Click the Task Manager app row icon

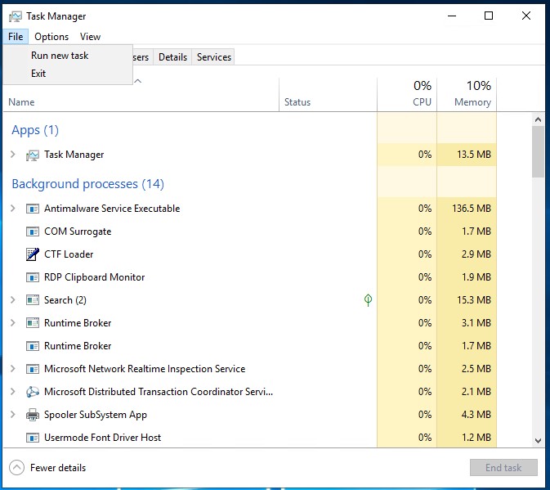coord(33,155)
